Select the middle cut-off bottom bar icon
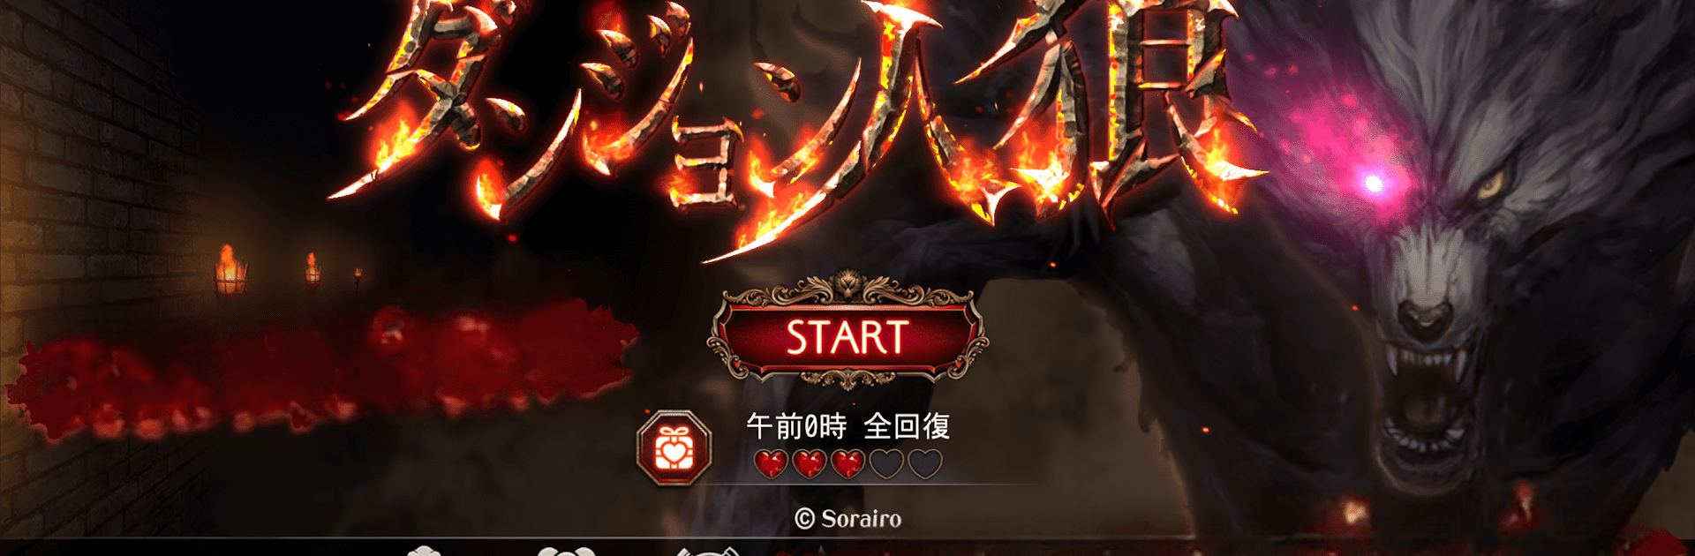 [x=566, y=551]
